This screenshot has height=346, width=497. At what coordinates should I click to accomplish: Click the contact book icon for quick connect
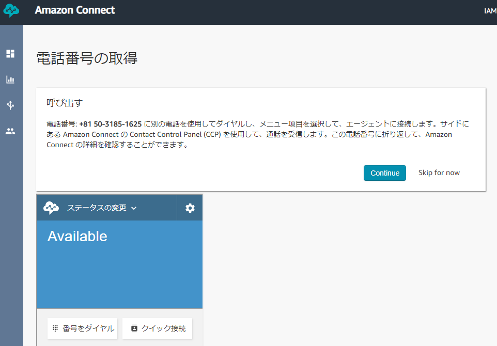(x=134, y=328)
